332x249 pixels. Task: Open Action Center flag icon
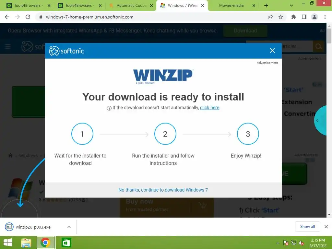pyautogui.click(x=286, y=243)
